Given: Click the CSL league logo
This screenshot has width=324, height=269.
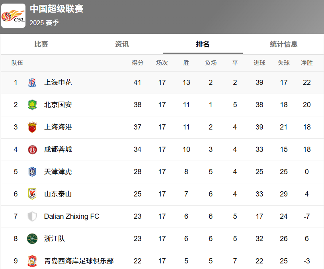Looking at the screenshot, I should [13, 16].
